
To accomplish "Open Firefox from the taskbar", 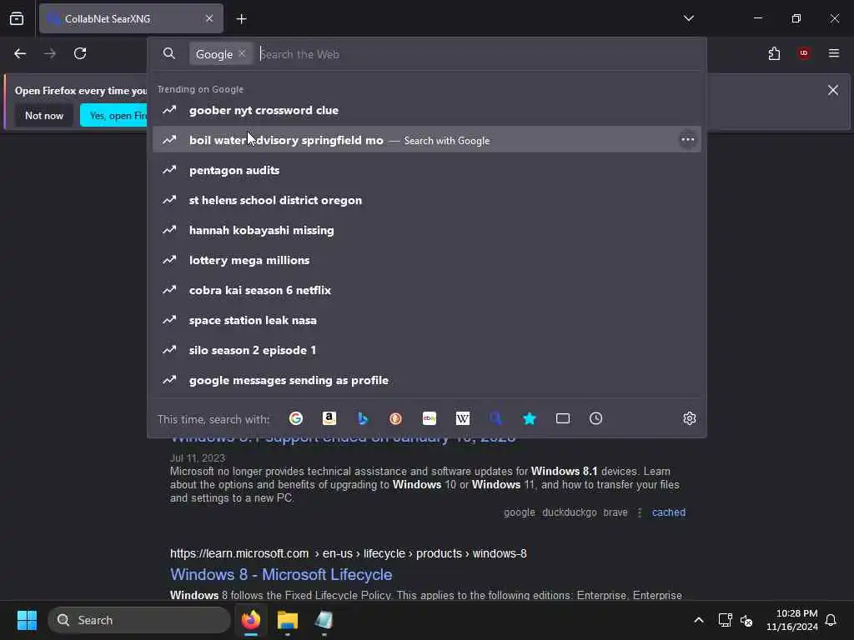I will point(250,620).
